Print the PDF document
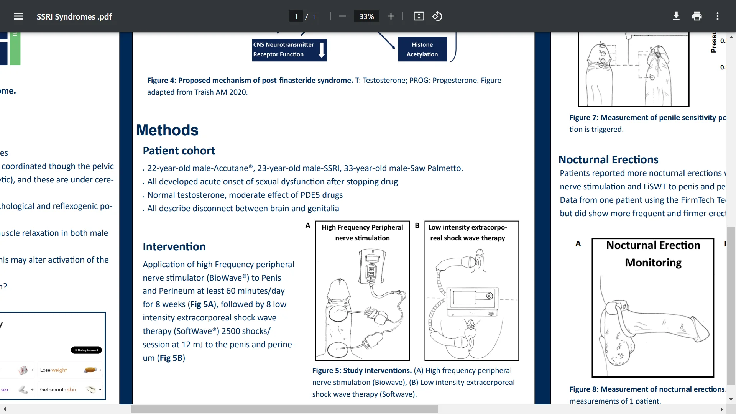736x414 pixels. (x=697, y=16)
